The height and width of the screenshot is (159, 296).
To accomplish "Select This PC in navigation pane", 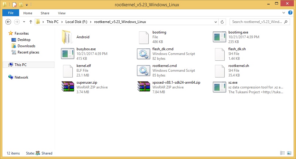I will [29, 65].
